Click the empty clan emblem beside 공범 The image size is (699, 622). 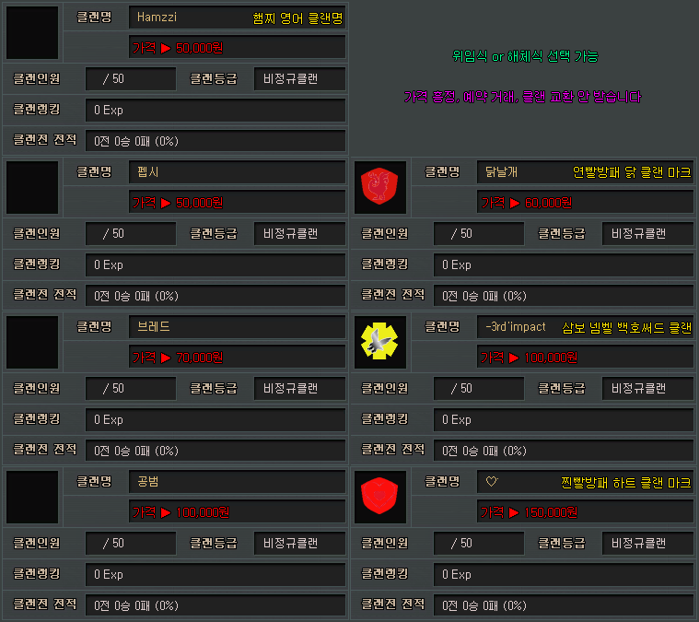(x=32, y=496)
